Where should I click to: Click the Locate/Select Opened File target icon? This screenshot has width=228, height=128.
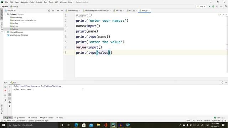(49, 11)
